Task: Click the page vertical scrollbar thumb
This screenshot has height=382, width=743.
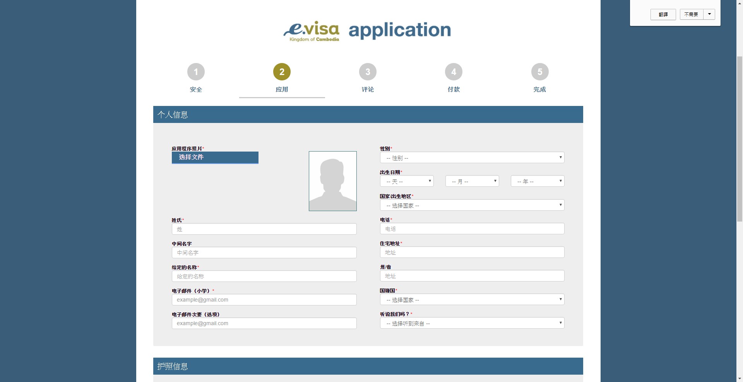Action: tap(740, 138)
